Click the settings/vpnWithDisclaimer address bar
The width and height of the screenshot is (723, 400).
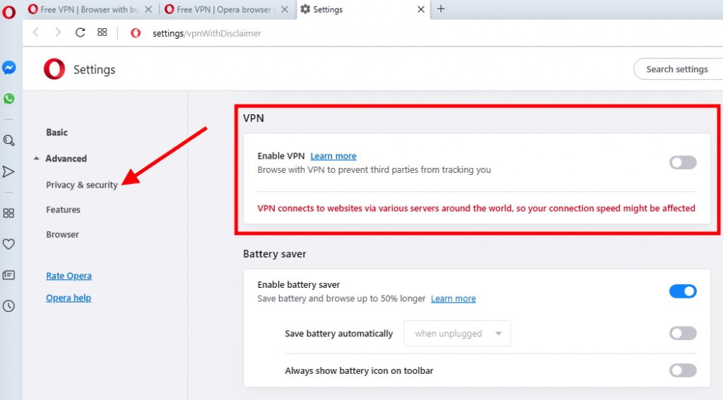coord(207,33)
